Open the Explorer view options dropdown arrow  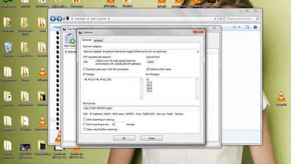[240, 27]
